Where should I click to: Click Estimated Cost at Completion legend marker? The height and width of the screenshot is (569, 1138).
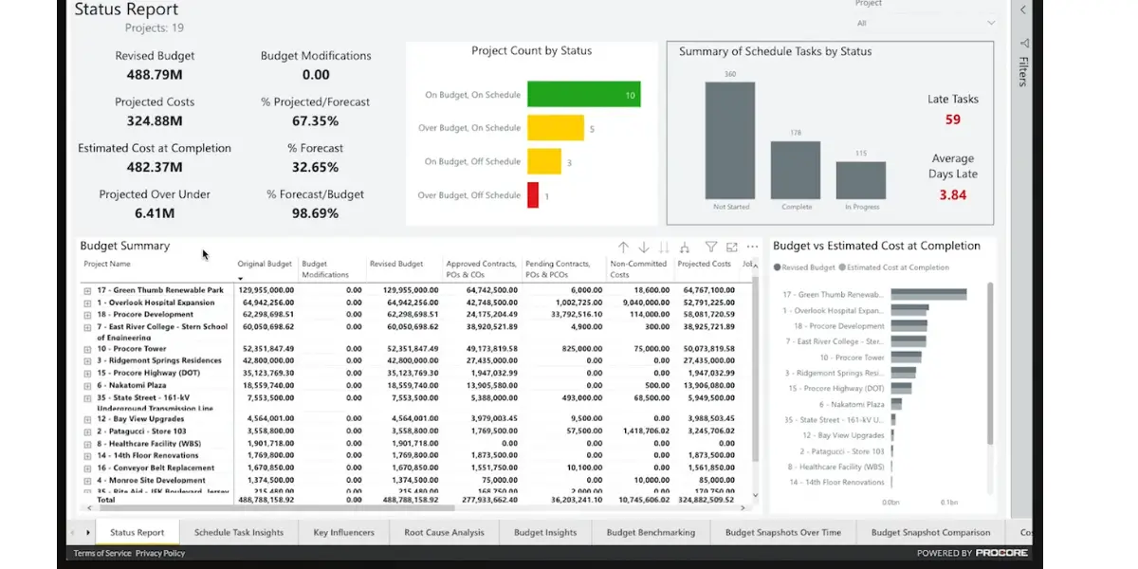coord(842,267)
